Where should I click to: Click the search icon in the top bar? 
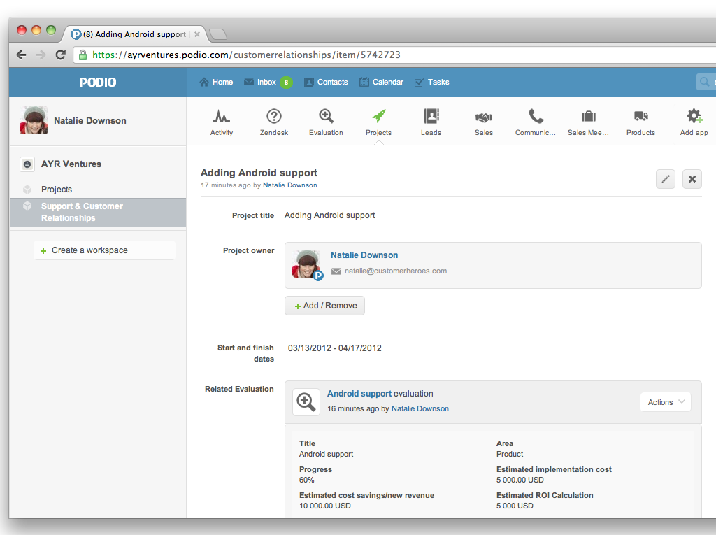click(706, 82)
